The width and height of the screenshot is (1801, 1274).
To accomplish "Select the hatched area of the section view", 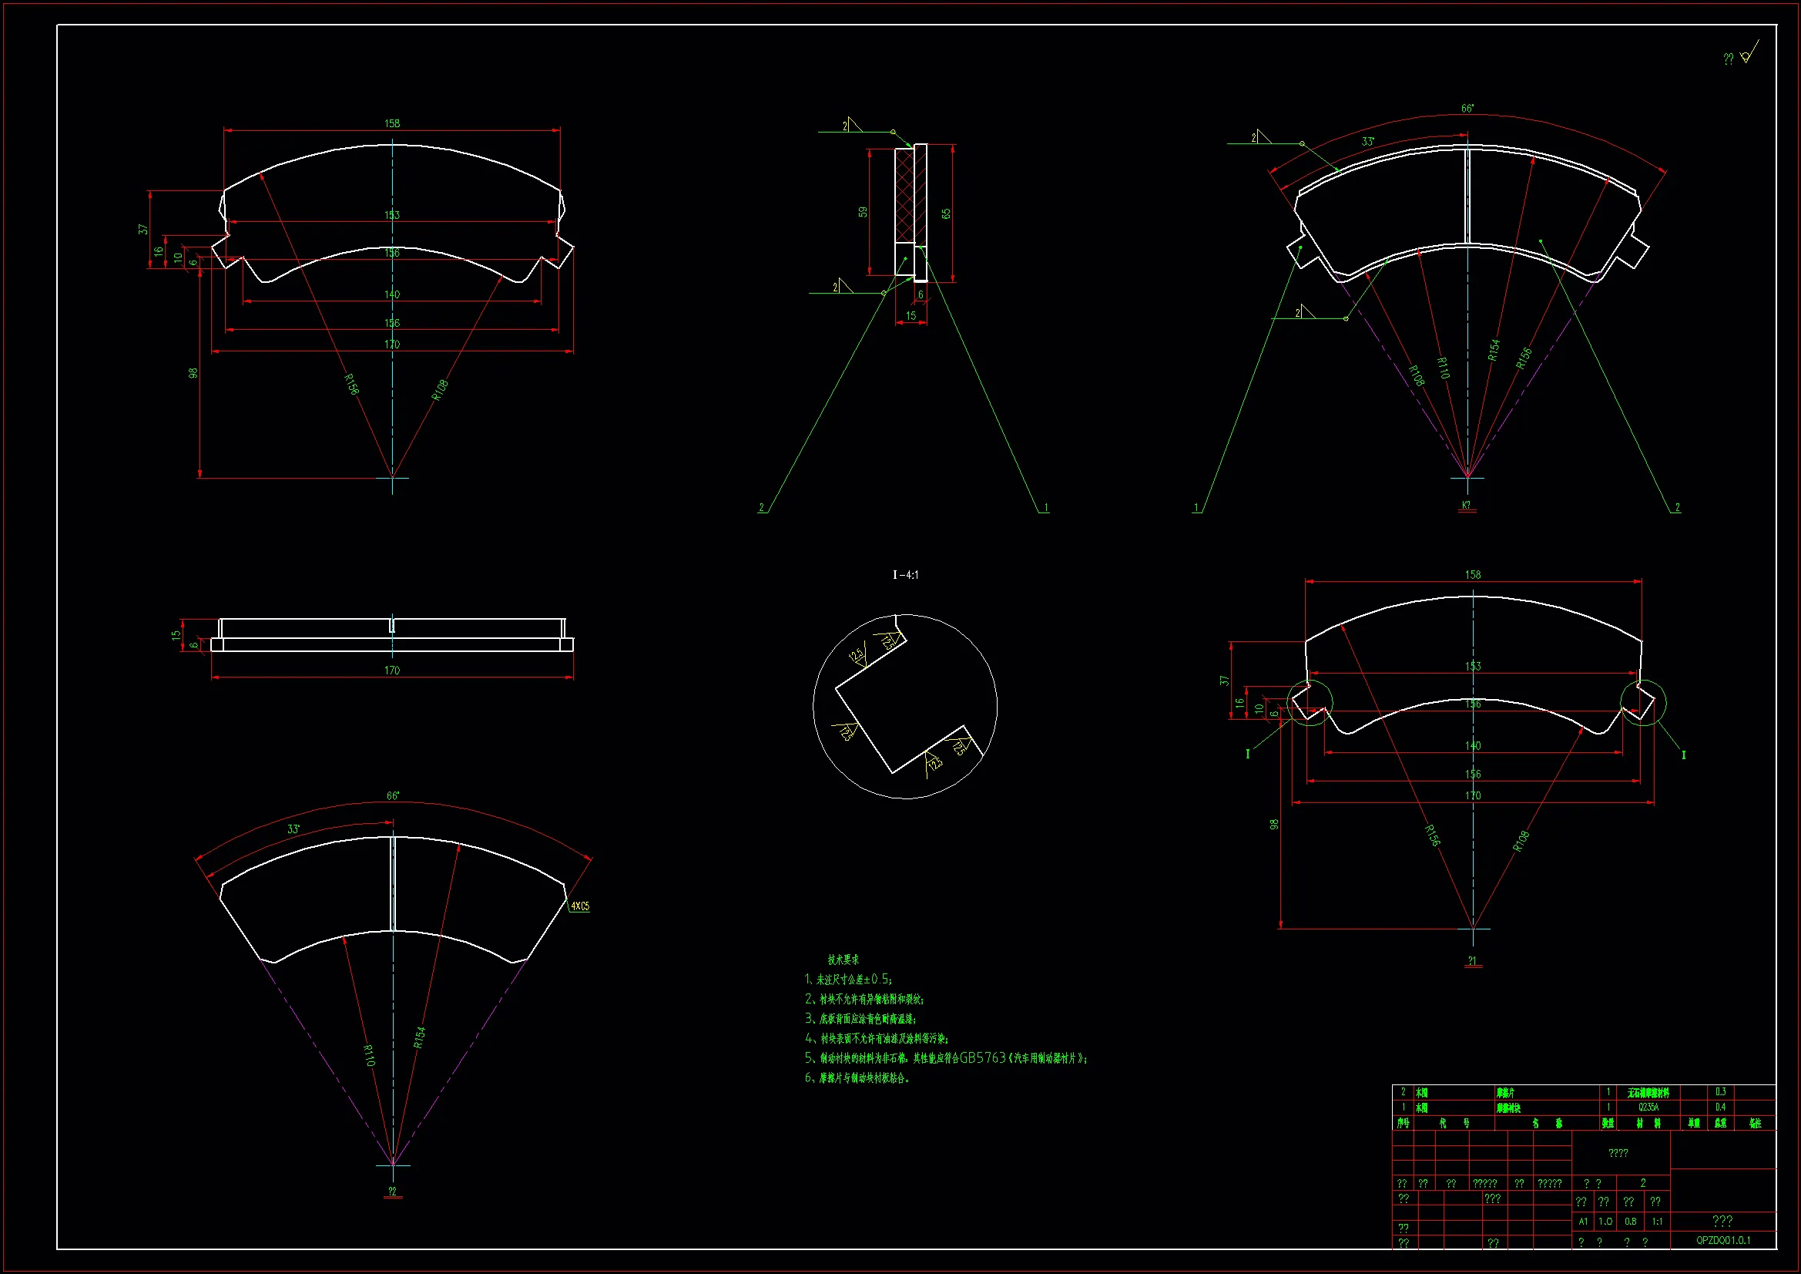I will pos(904,197).
